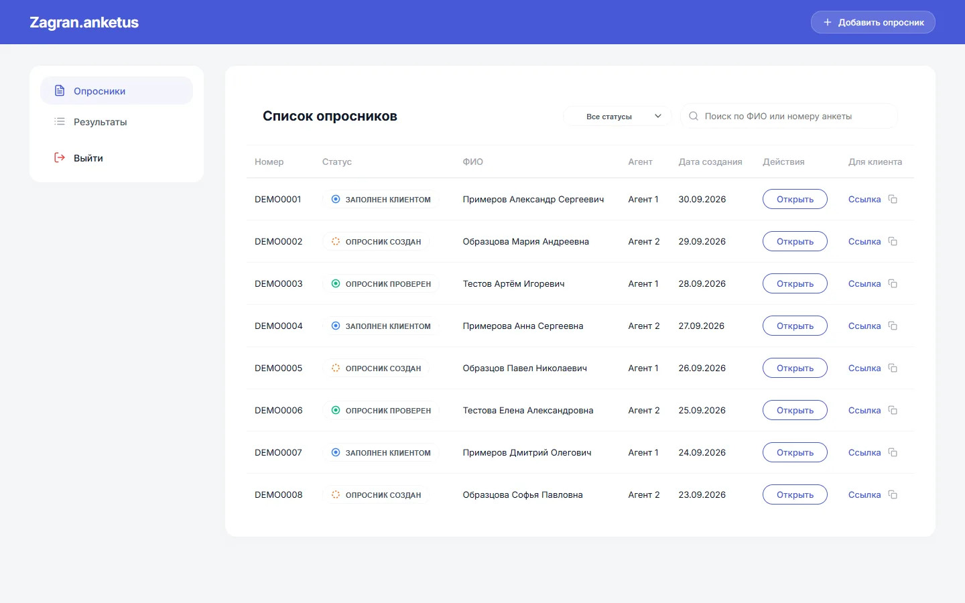Select name Образцова Софья Павловна
965x603 pixels.
(x=523, y=494)
